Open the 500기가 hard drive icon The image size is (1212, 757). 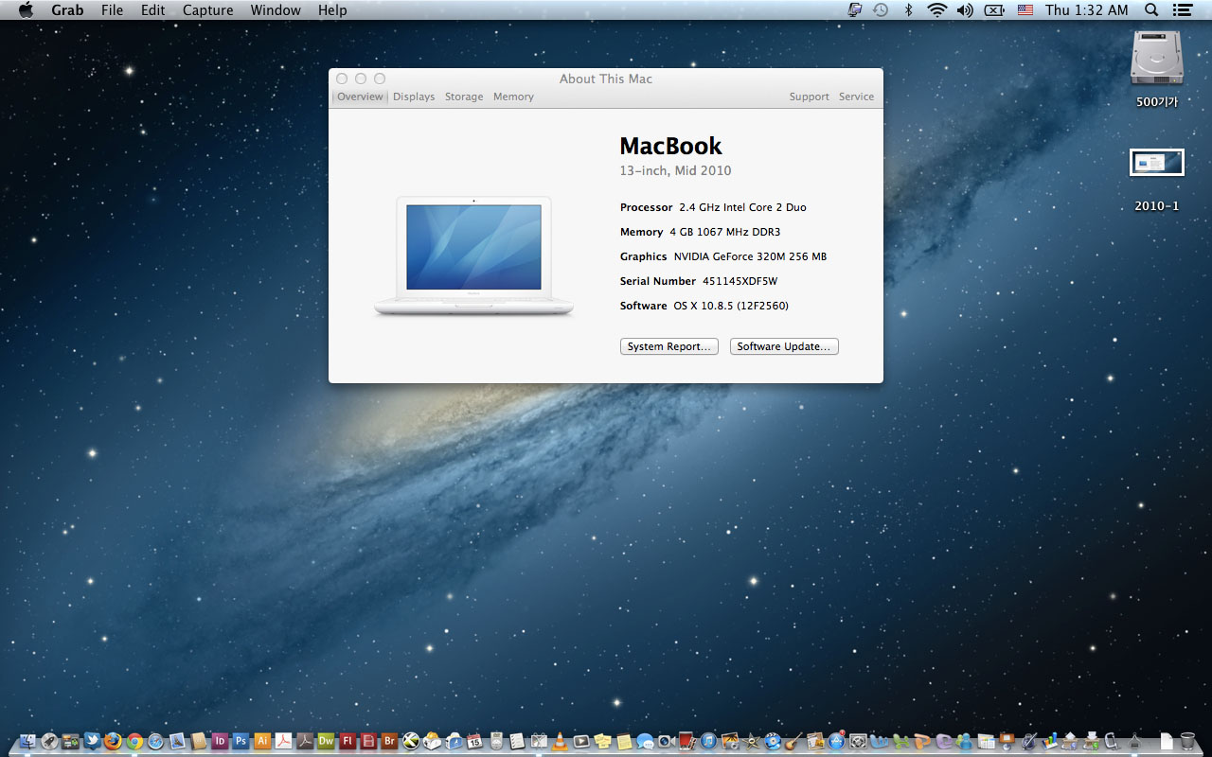click(1157, 59)
